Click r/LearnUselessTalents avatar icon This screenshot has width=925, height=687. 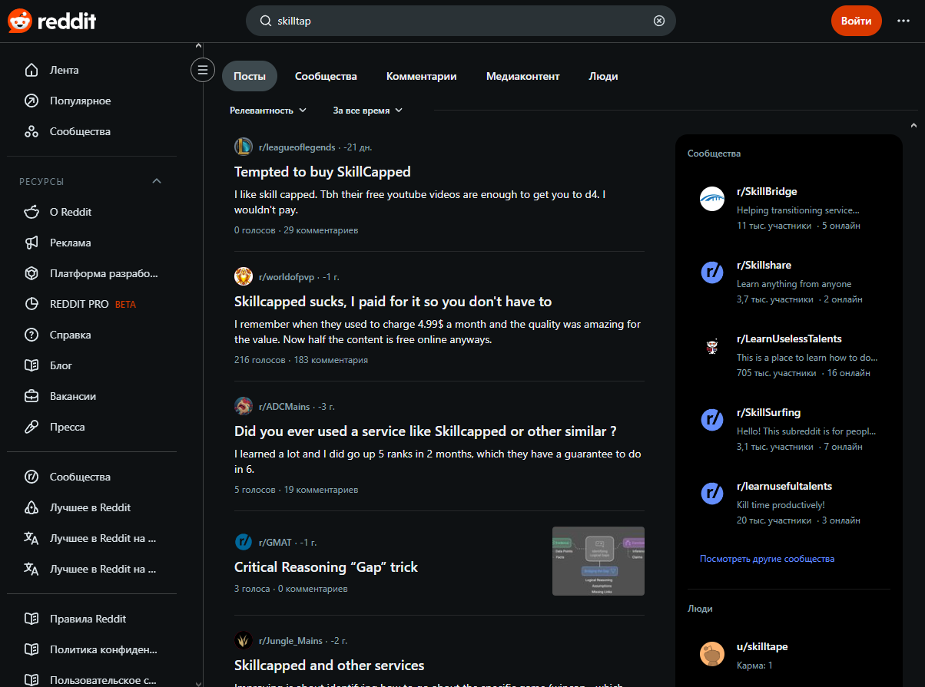(712, 346)
